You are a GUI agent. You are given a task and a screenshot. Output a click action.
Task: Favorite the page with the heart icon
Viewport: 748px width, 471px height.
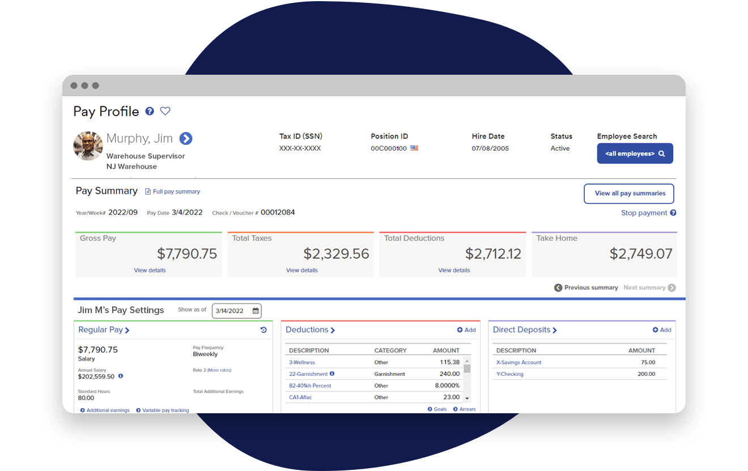165,112
